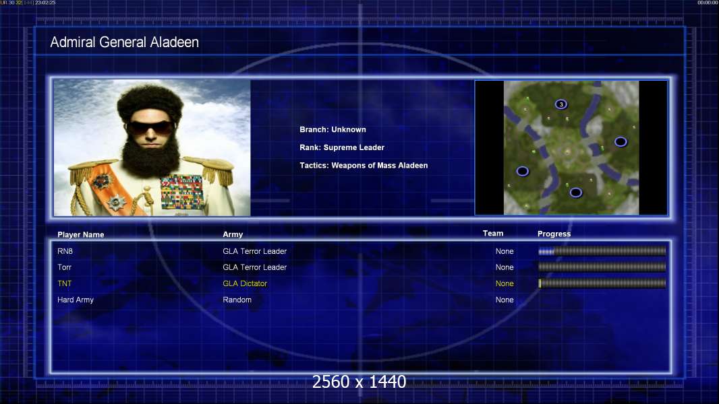This screenshot has width=719, height=404.
Task: Click the Branch: Unknown text
Action: (x=333, y=129)
